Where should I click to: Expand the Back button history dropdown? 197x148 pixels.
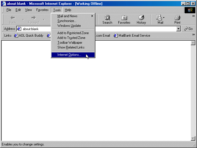pos(23,19)
